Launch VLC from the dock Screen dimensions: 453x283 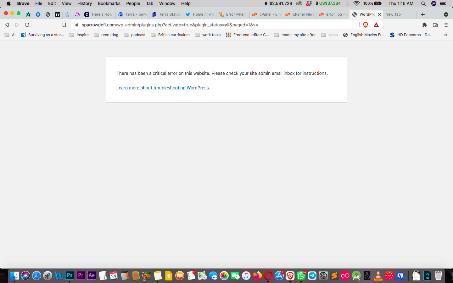click(x=378, y=276)
